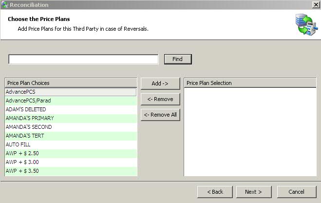Pick AMANDA'S SECOND in the list
This screenshot has height=203, width=321.
(71, 127)
